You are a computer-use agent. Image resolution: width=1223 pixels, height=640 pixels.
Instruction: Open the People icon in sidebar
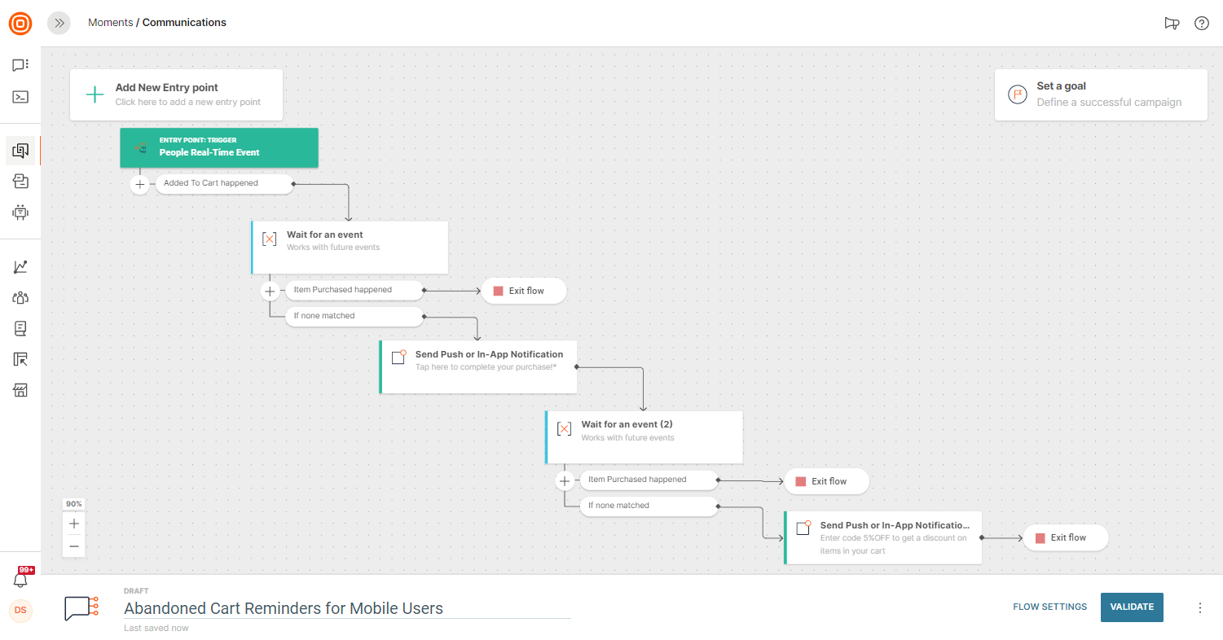20,298
